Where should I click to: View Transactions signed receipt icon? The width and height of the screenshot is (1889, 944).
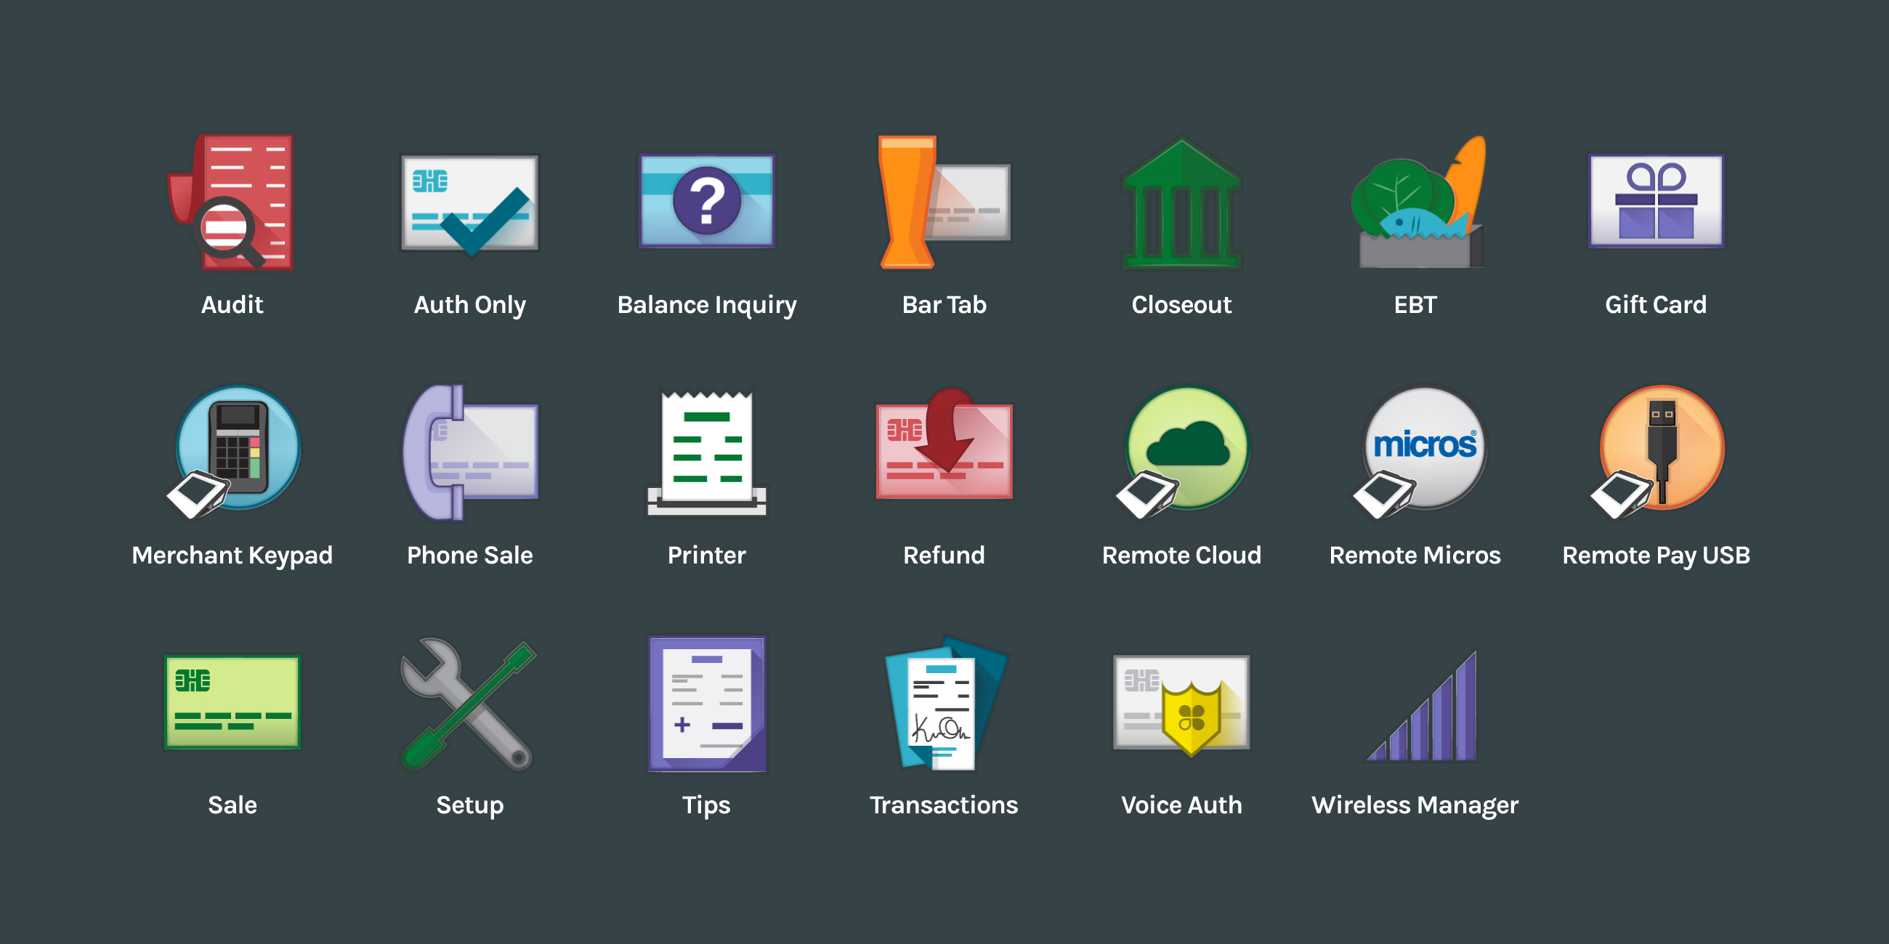[944, 704]
